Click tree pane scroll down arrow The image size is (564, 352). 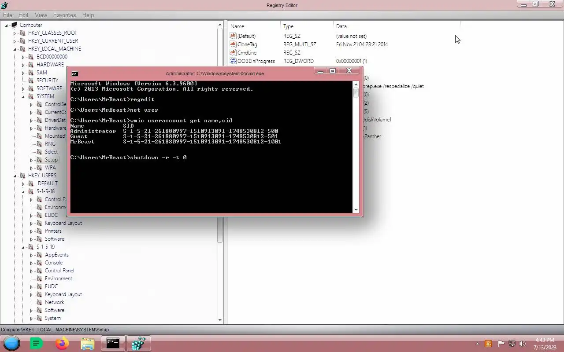coord(220,320)
